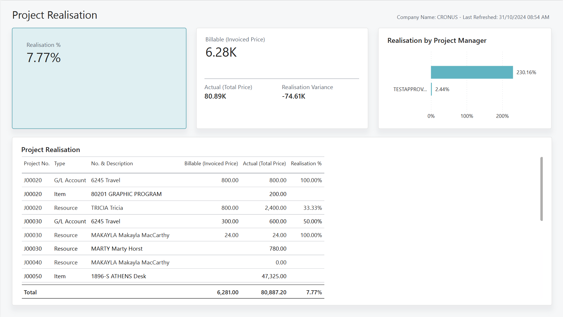This screenshot has height=317, width=563.
Task: Click the J00040 project number cell
Action: point(33,262)
